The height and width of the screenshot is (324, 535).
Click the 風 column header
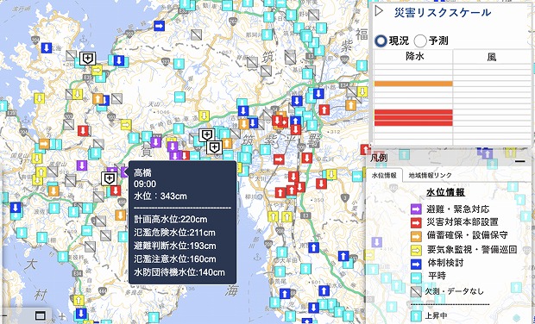[x=492, y=56]
